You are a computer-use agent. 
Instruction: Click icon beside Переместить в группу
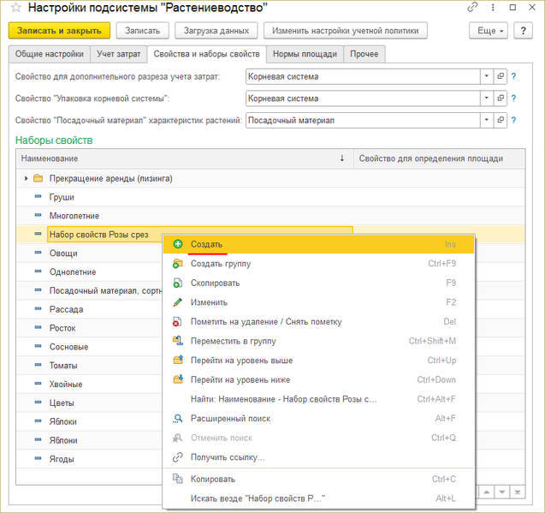pyautogui.click(x=178, y=341)
